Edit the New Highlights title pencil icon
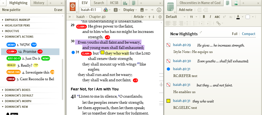This screenshot has height=115, width=262. [x=201, y=32]
